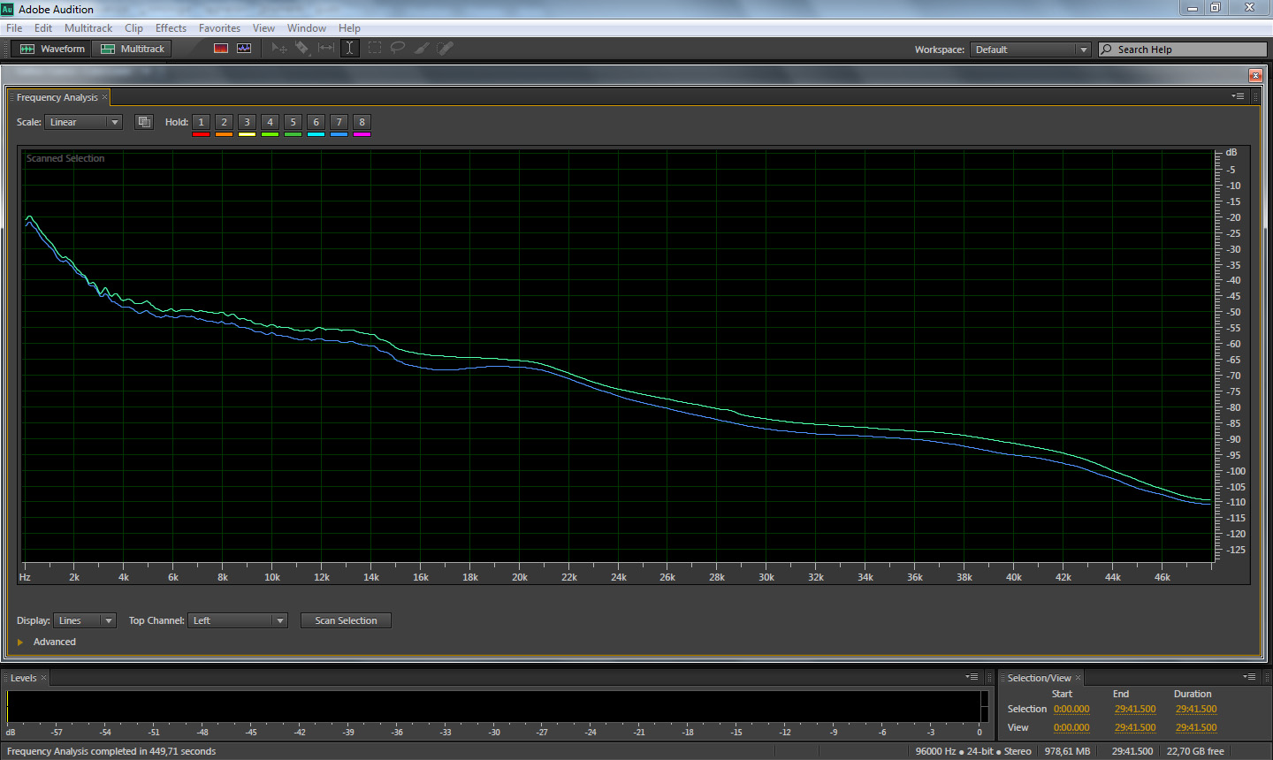Open the Window menu
Screen dimensions: 1273x760
tap(306, 28)
